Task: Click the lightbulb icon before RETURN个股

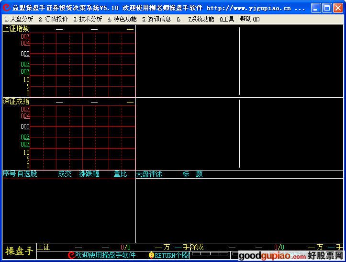Action: pos(151,255)
